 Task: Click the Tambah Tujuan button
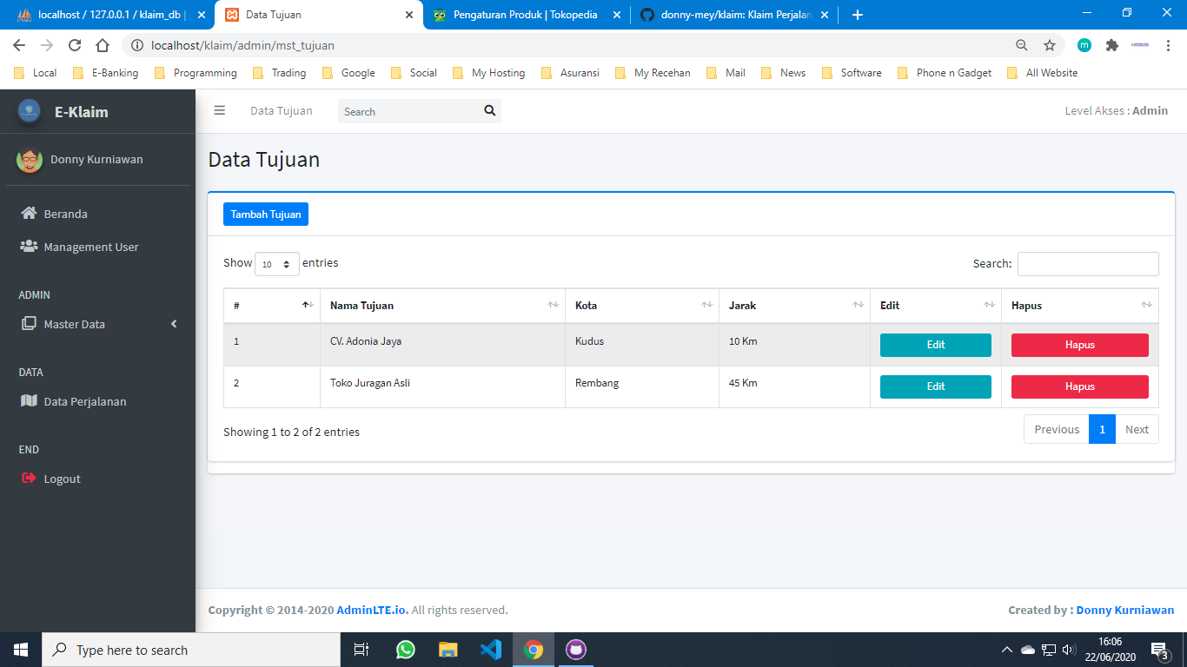pyautogui.click(x=265, y=215)
